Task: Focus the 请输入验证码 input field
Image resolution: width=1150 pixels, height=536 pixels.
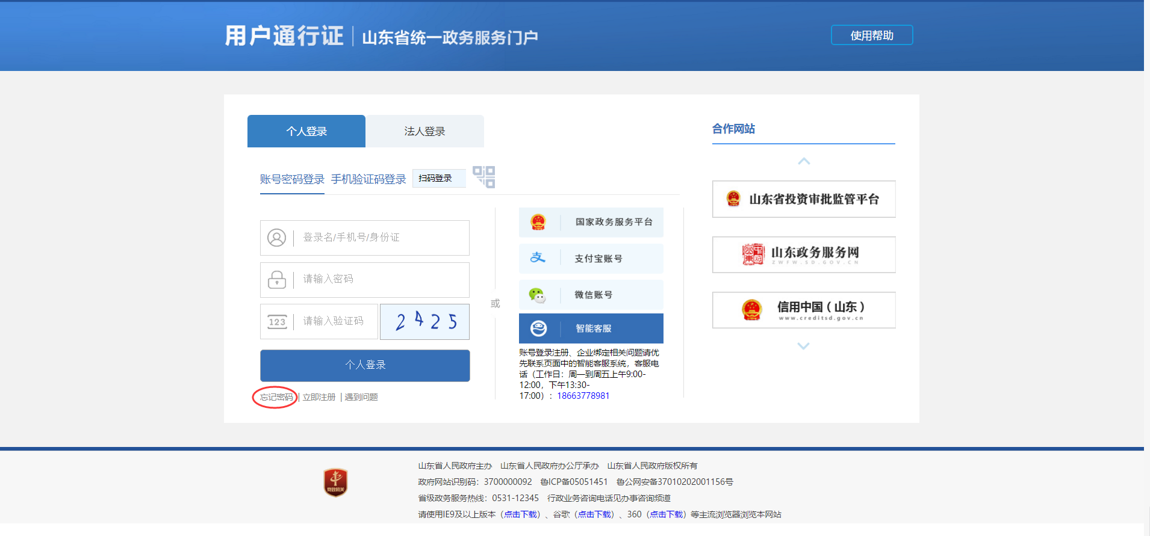Action: (337, 321)
